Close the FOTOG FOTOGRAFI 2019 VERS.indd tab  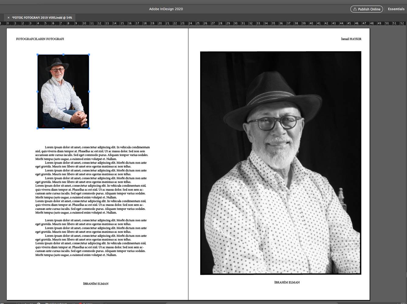9,18
